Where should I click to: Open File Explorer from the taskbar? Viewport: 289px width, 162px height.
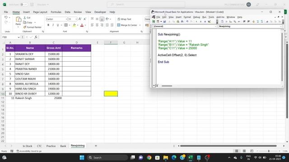click(x=166, y=157)
